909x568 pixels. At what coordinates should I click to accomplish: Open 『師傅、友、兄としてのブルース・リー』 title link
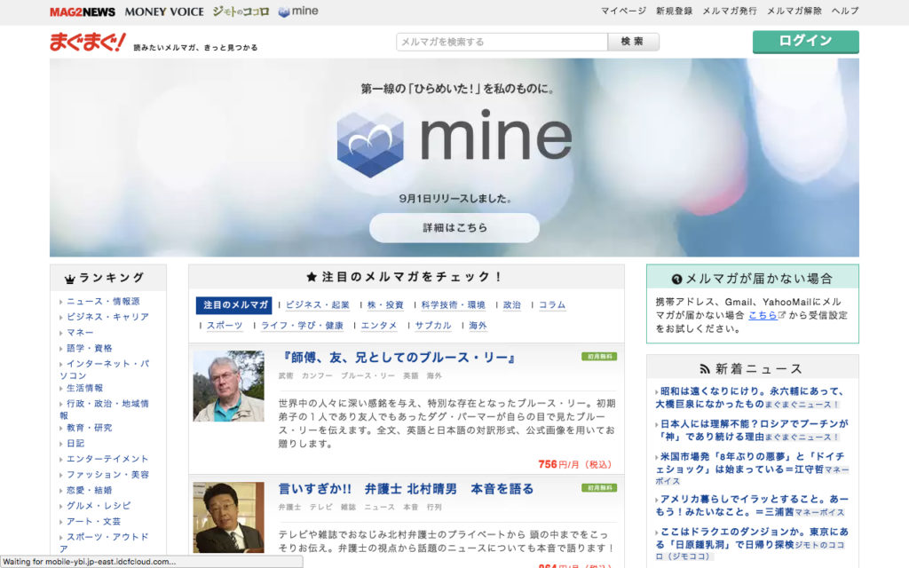point(399,359)
